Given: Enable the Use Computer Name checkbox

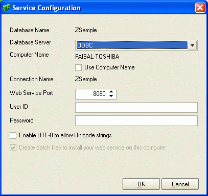Looking at the screenshot, I should point(78,67).
